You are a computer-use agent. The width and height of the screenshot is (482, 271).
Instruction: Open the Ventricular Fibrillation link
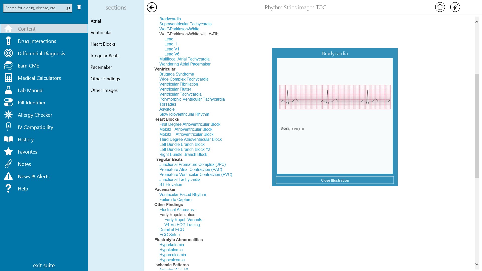[178, 84]
